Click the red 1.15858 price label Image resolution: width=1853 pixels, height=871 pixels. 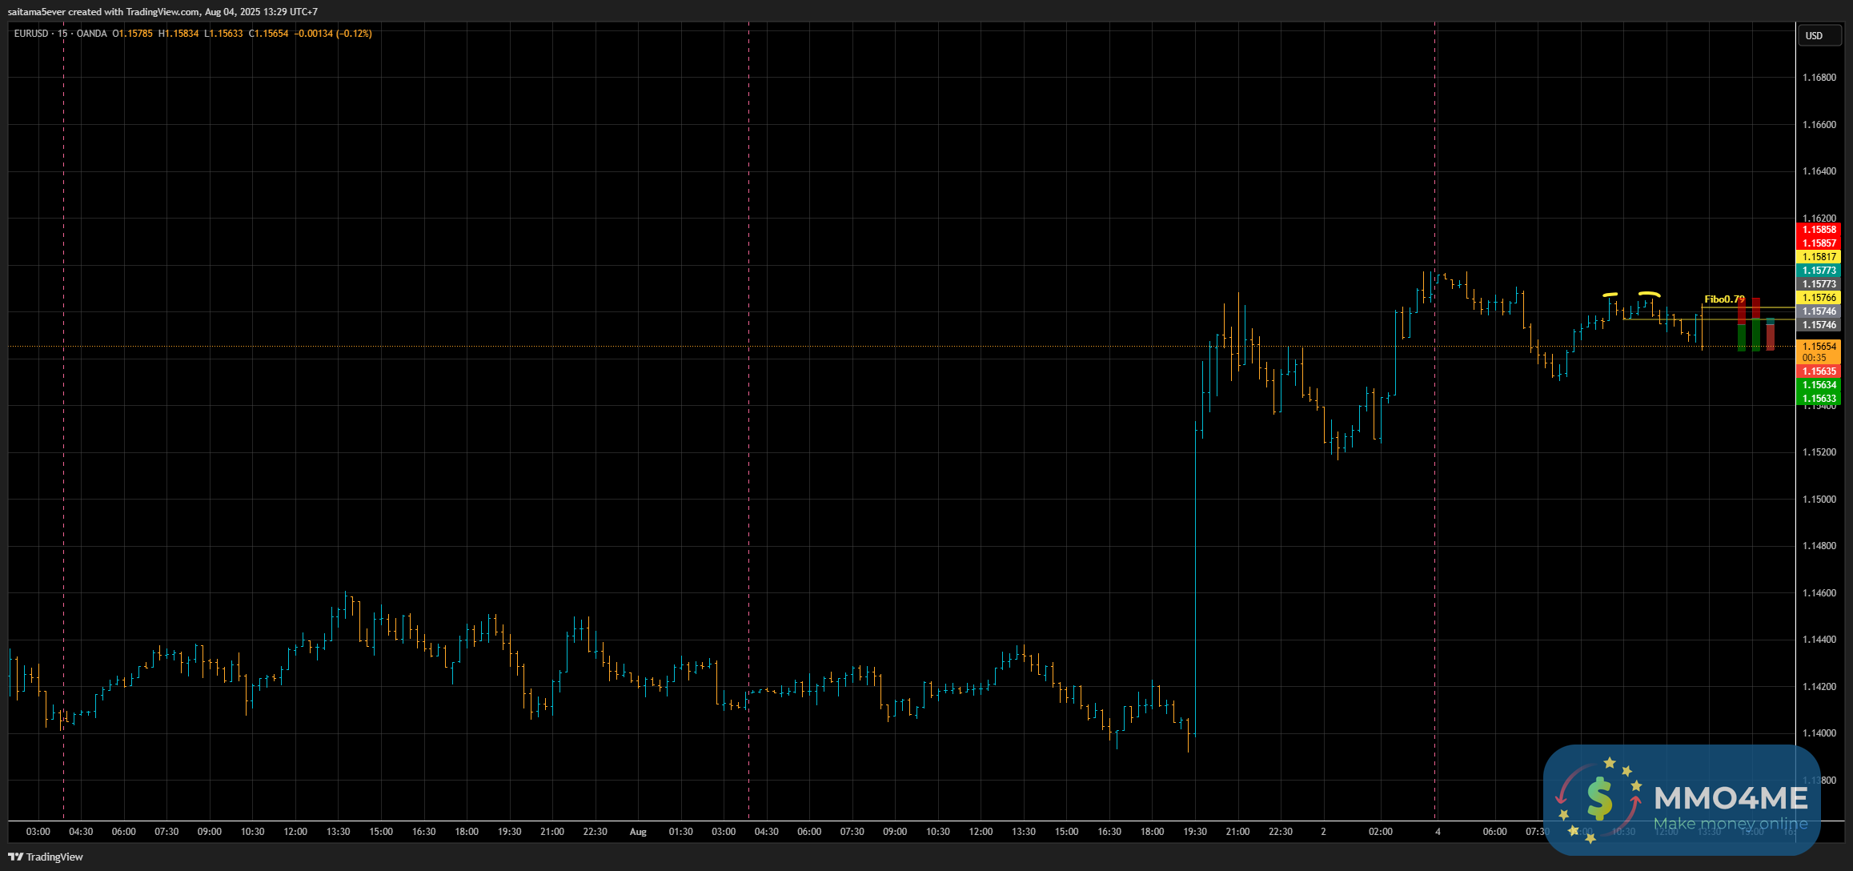tap(1819, 230)
